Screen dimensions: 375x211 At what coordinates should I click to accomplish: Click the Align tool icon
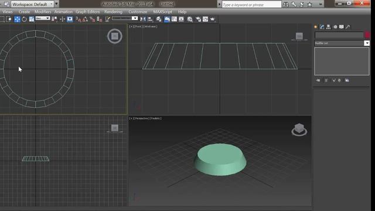click(151, 19)
